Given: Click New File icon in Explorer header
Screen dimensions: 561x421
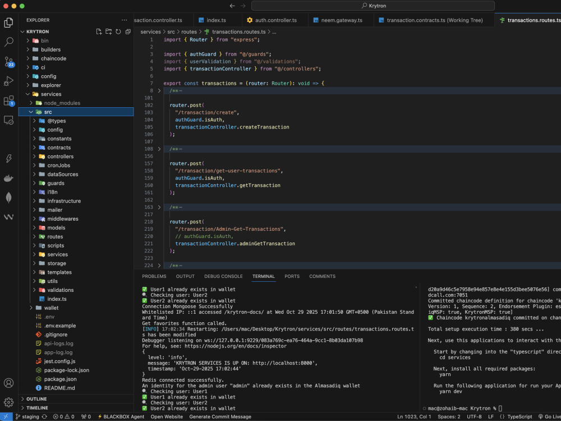Looking at the screenshot, I should (99, 31).
